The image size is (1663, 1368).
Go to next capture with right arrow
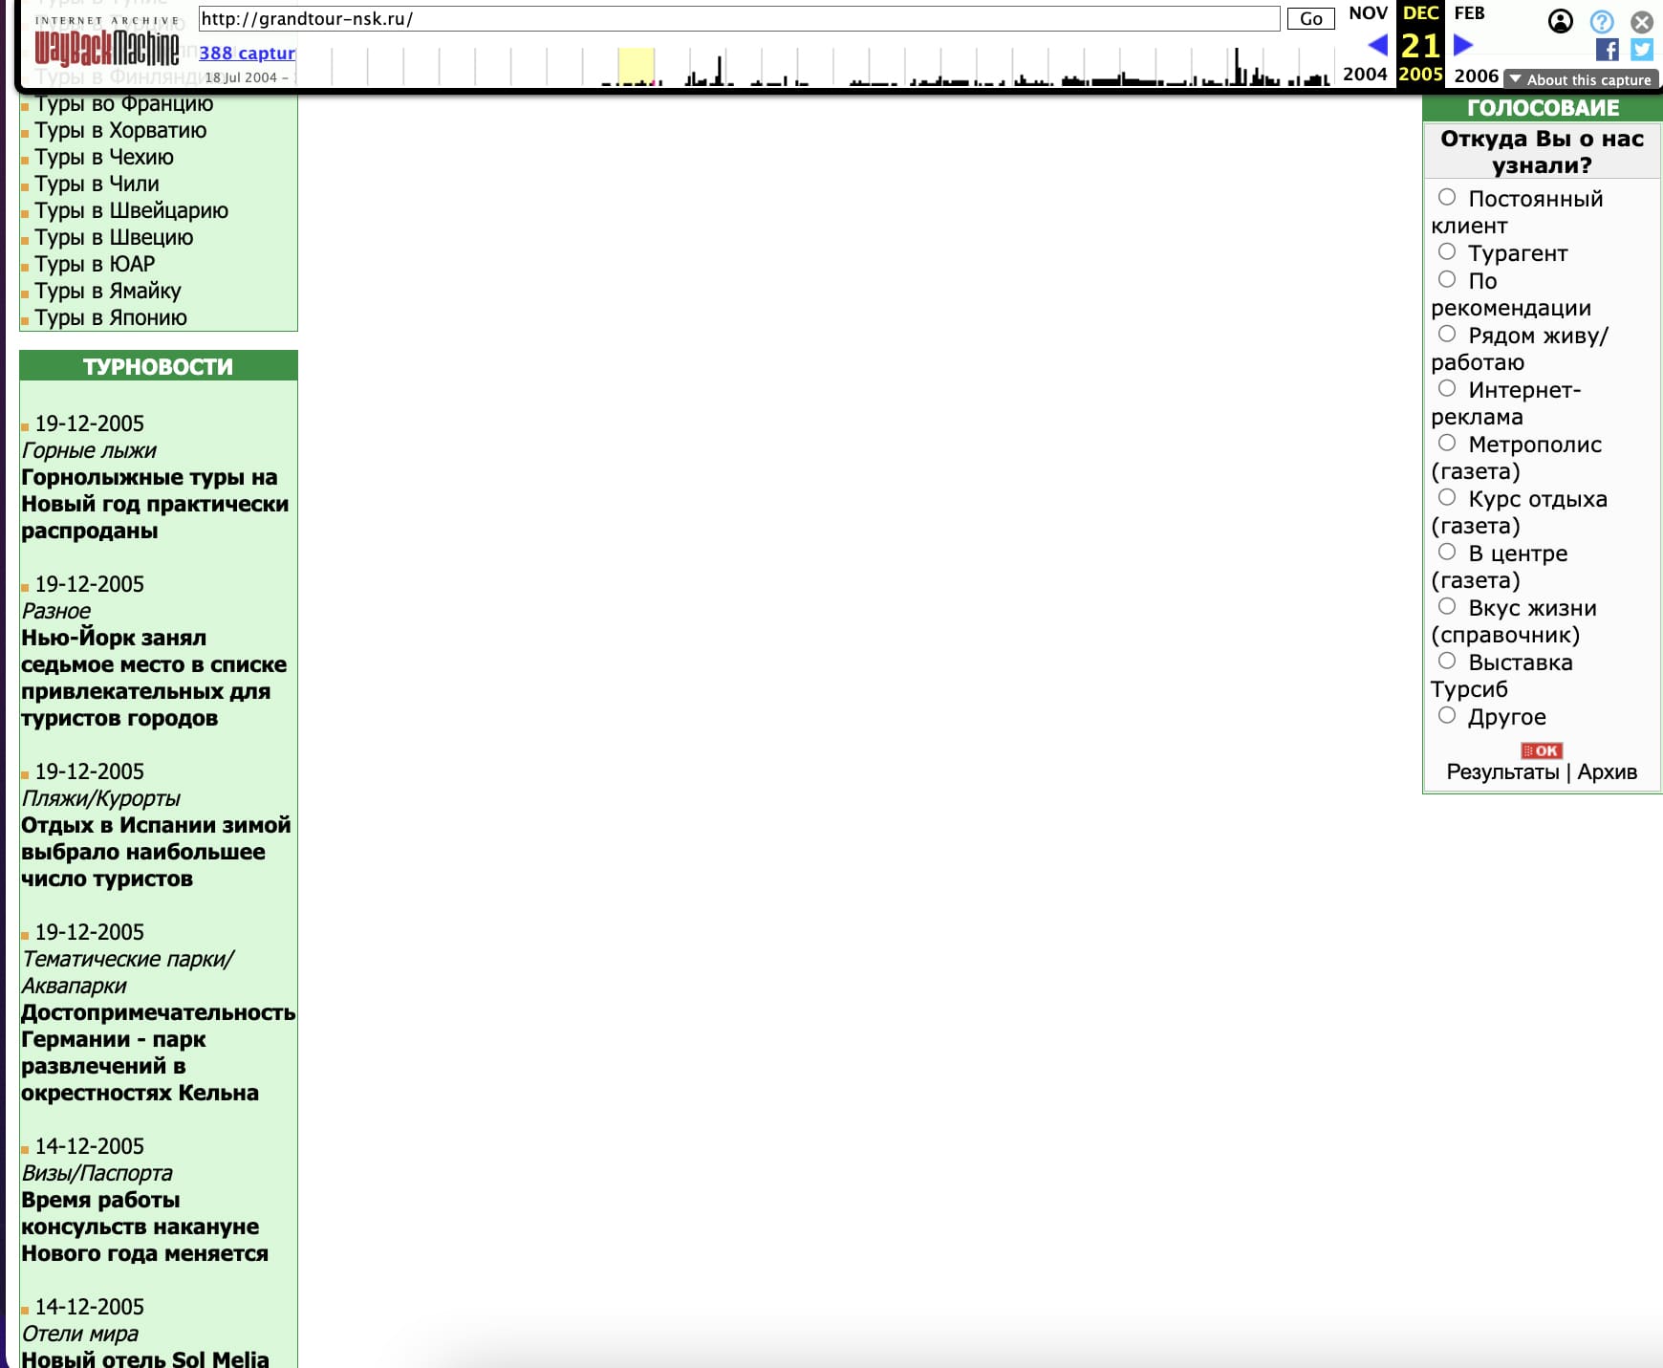(x=1463, y=45)
